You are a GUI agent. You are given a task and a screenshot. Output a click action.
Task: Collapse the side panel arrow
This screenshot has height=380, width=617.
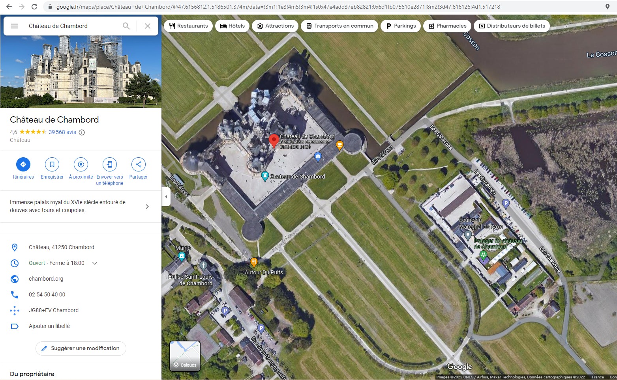(166, 197)
